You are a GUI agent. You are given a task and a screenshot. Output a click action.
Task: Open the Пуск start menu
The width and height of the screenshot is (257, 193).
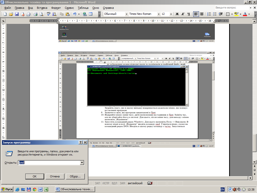point(7,189)
